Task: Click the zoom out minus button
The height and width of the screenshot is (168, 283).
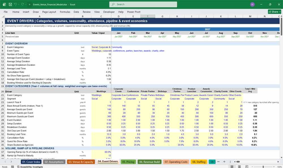Action: click(252, 167)
